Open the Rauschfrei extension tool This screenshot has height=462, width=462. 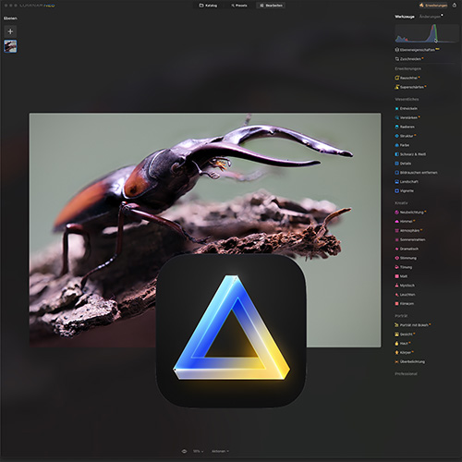point(407,78)
